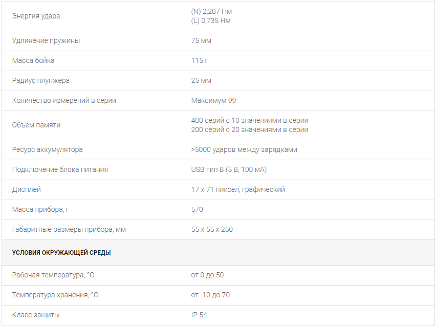Select '>5000 ударов между зарядками' value
Viewport: 436px width, 327px height.
pyautogui.click(x=244, y=149)
